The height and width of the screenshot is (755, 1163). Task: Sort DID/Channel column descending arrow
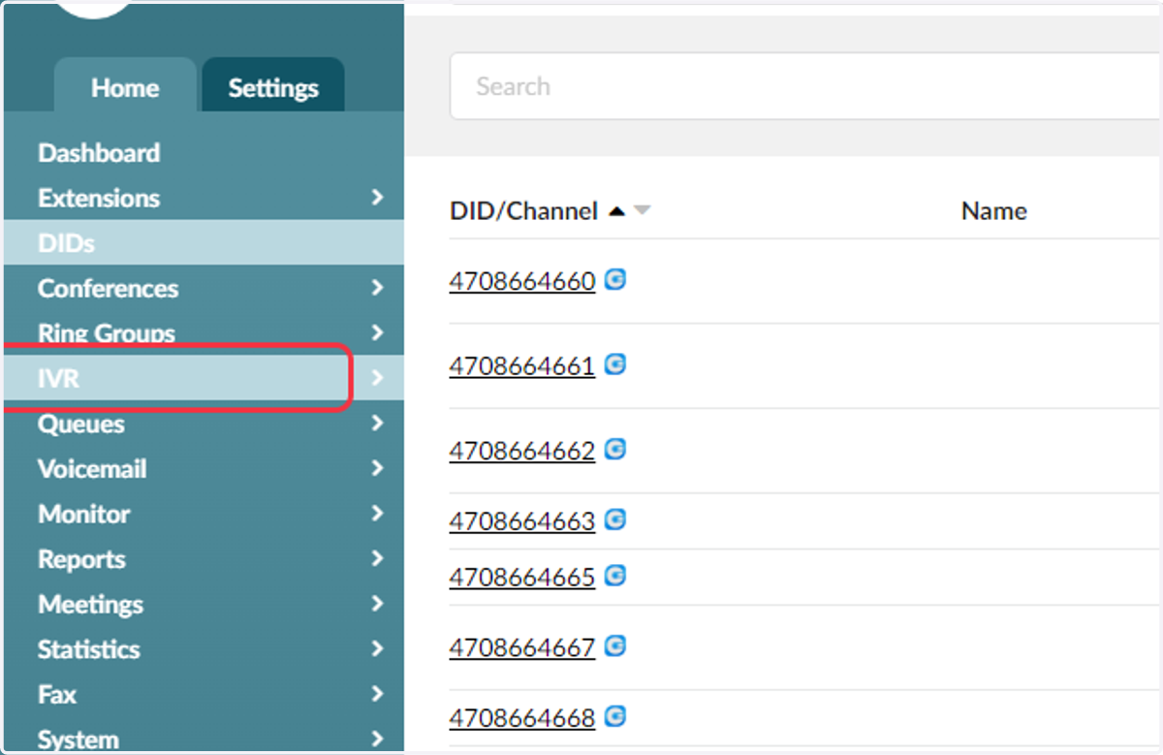pyautogui.click(x=642, y=211)
